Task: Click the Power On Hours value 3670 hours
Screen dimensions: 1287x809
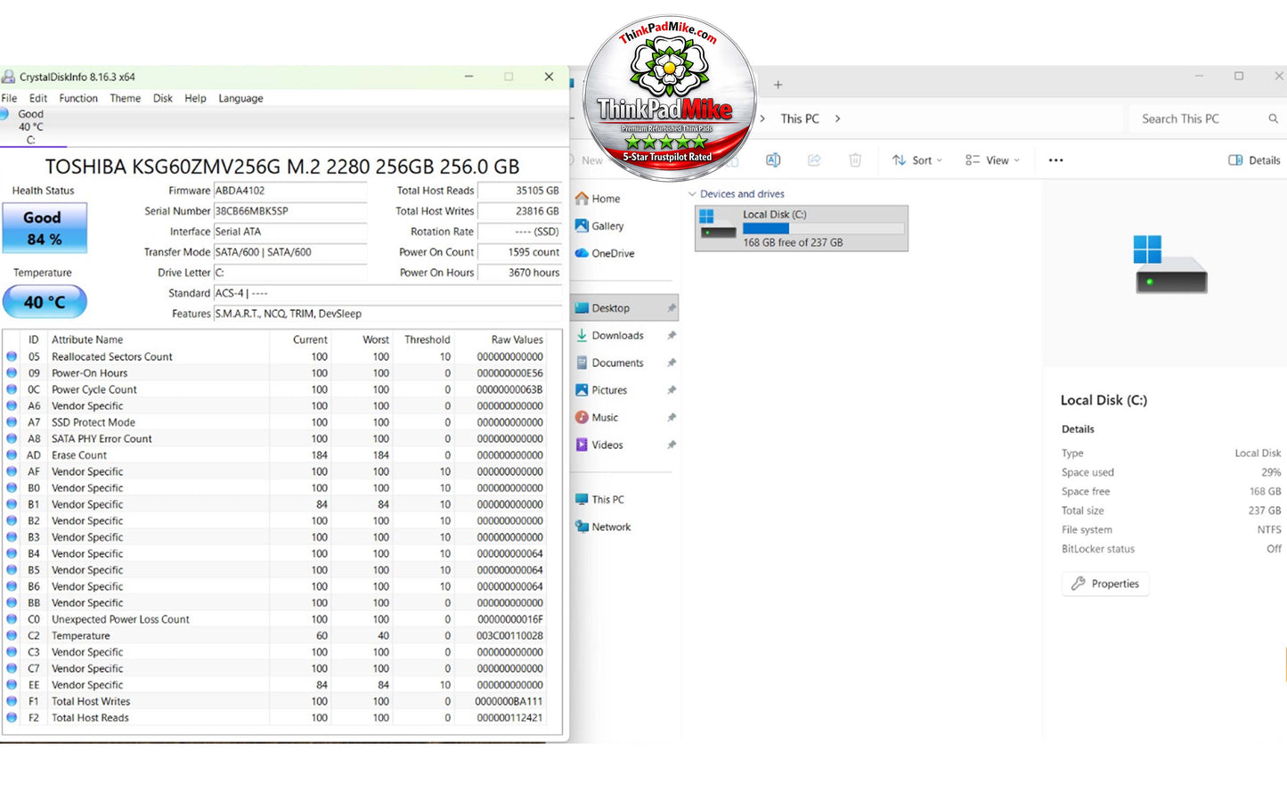Action: pyautogui.click(x=520, y=273)
